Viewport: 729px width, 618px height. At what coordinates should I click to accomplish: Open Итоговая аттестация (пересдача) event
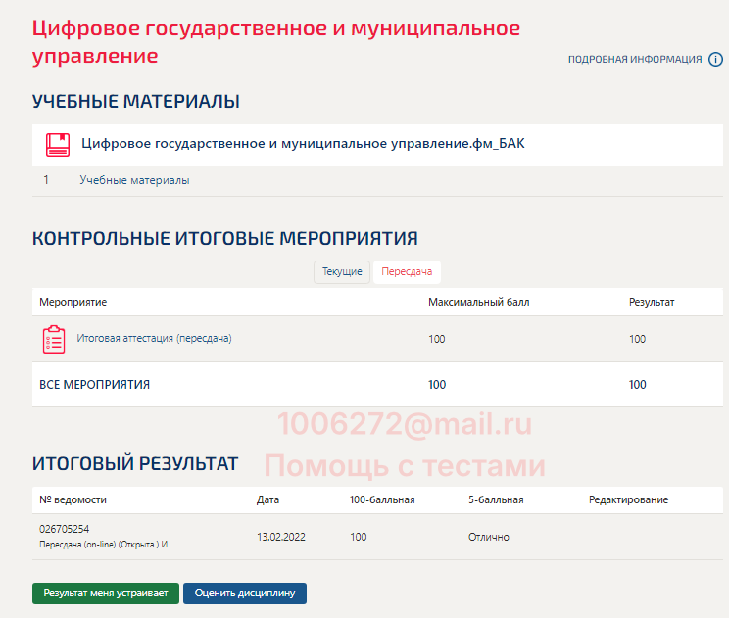[x=154, y=339]
